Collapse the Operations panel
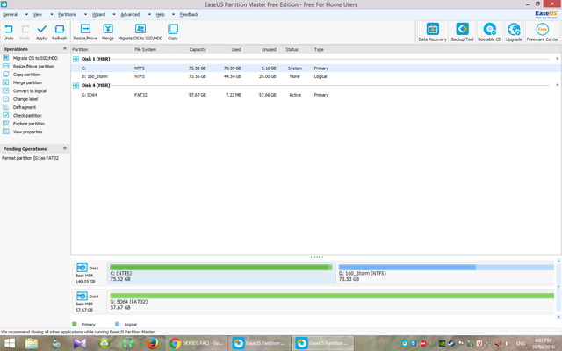The width and height of the screenshot is (562, 351). (65, 49)
